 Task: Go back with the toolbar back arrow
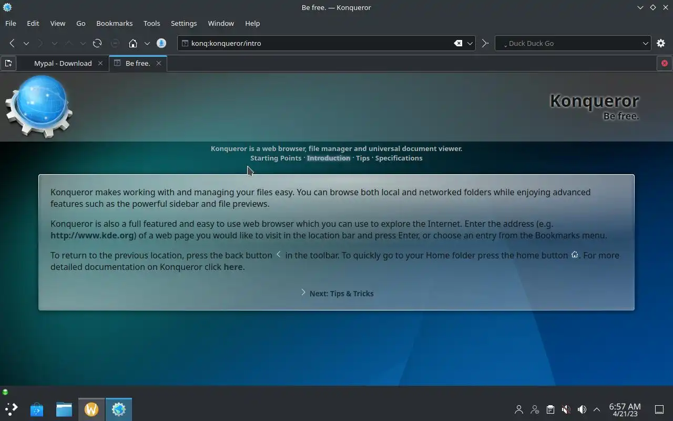12,43
